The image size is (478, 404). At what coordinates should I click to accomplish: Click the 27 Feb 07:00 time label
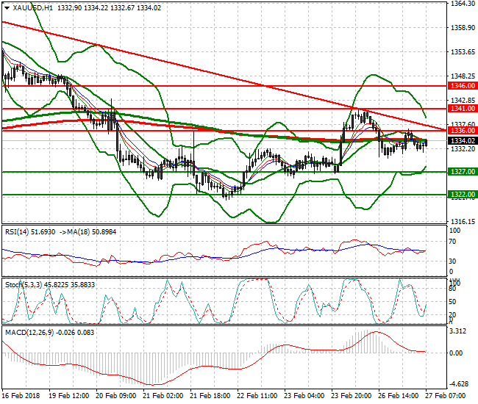point(446,396)
